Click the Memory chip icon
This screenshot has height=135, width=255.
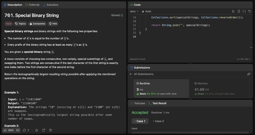[195, 83]
